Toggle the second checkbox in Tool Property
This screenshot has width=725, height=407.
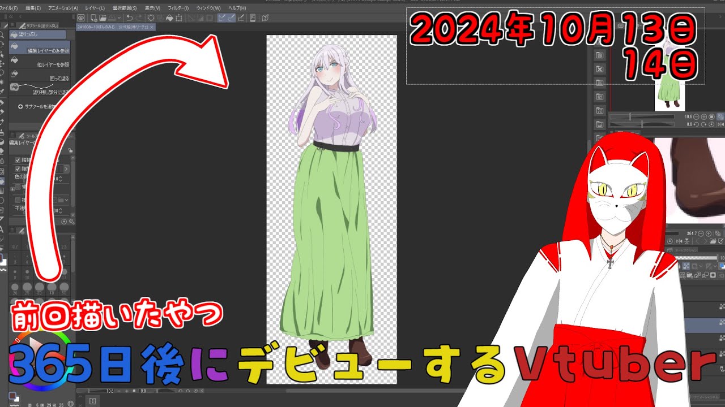[18, 168]
